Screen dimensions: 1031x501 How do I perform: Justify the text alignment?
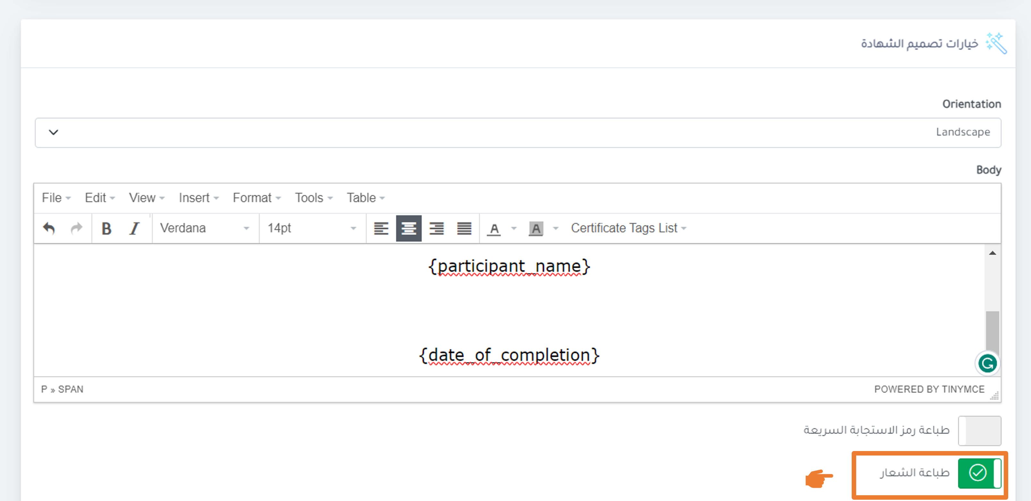464,228
